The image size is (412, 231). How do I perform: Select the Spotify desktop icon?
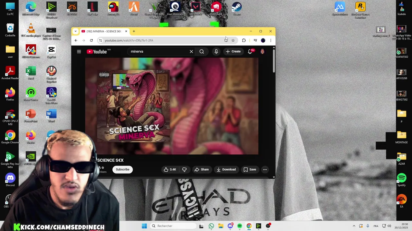point(402,180)
